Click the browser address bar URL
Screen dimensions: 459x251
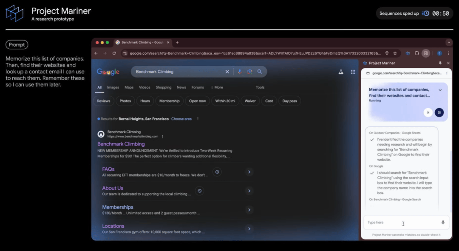pyautogui.click(x=255, y=53)
